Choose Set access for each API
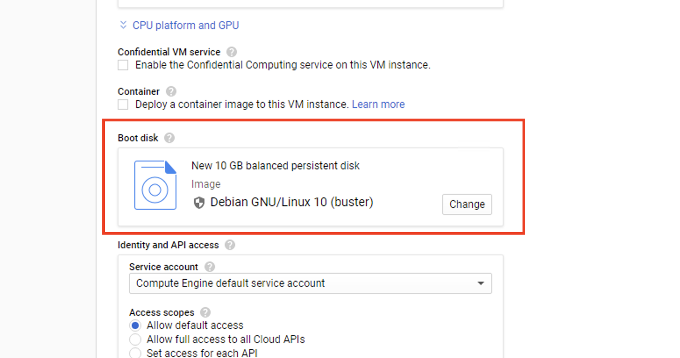The image size is (680, 358). (x=135, y=353)
